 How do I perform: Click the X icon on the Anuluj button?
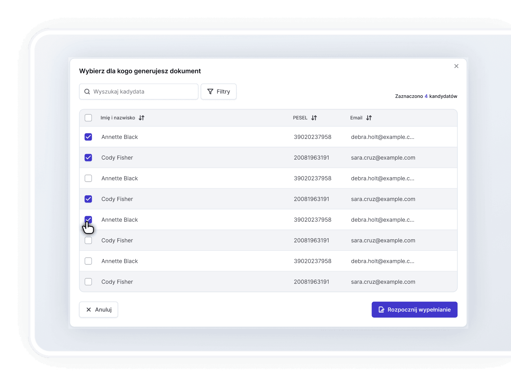point(89,309)
